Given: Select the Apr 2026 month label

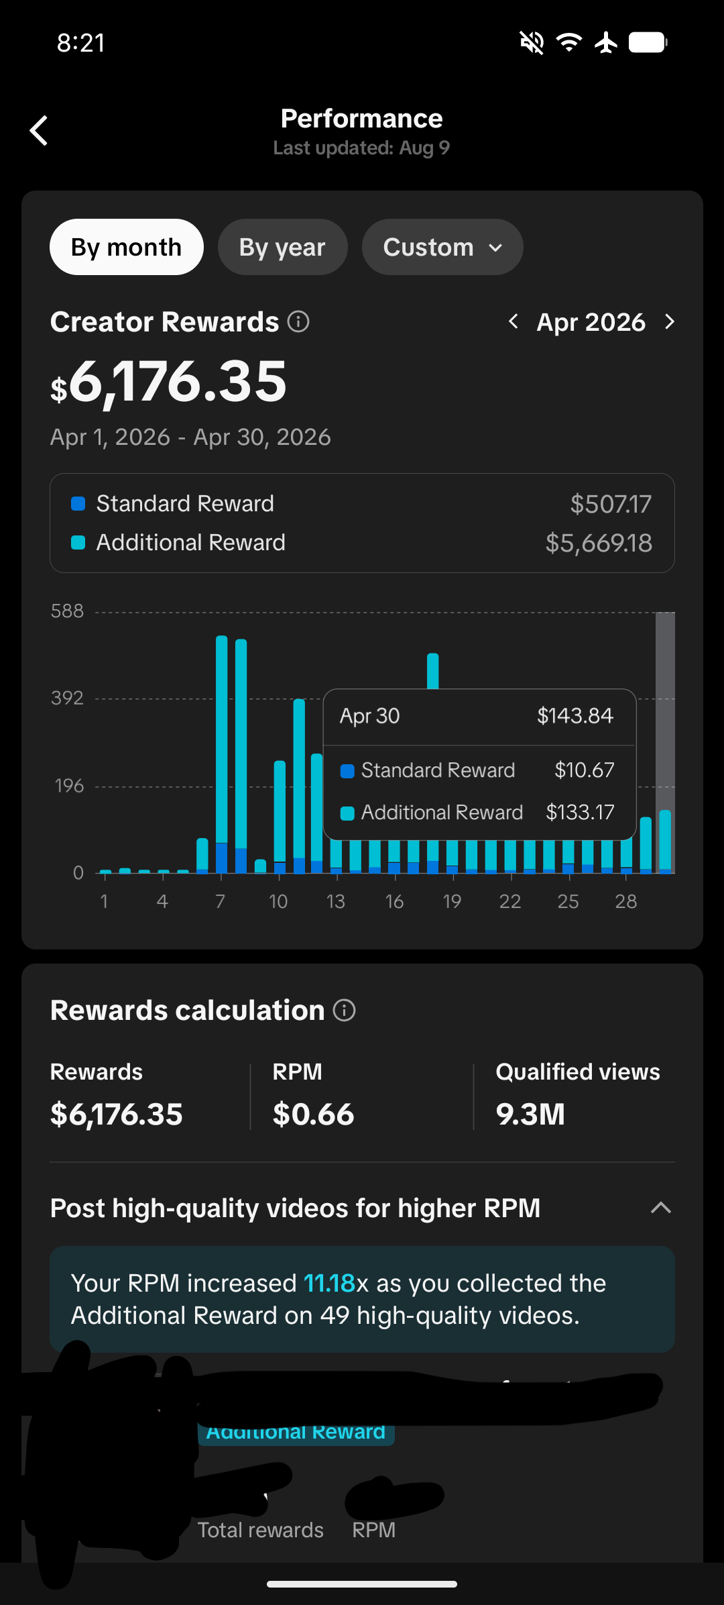Looking at the screenshot, I should pyautogui.click(x=591, y=322).
